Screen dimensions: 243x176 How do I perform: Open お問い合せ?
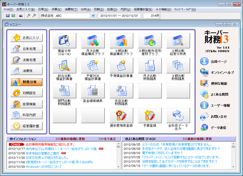[x=213, y=117]
